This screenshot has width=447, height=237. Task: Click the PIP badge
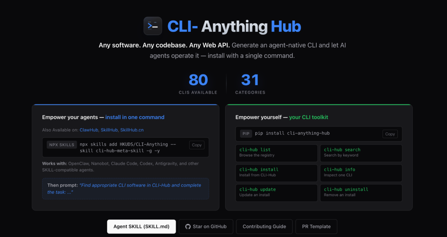[246, 134]
